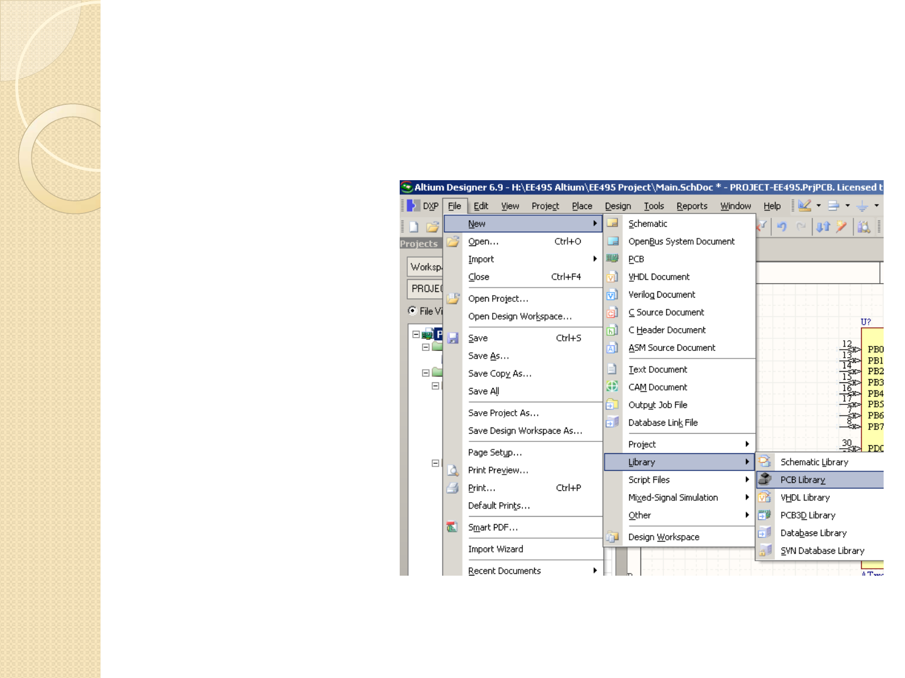Create a new Text Document
The height and width of the screenshot is (678, 905).
click(679, 370)
